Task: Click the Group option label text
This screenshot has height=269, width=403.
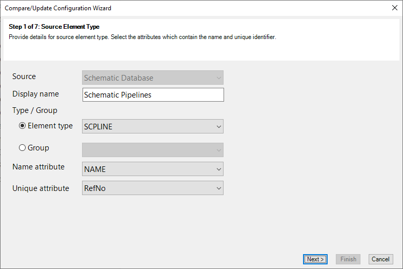Action: [x=38, y=148]
